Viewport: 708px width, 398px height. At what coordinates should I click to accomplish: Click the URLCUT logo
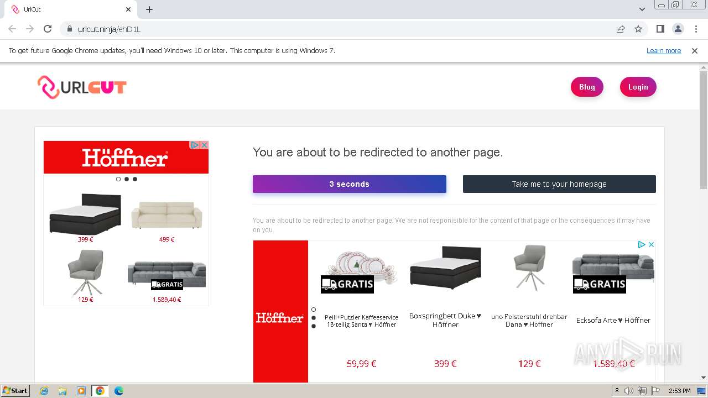tap(82, 87)
